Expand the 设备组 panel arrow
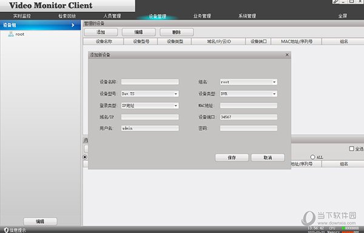Image resolution: width=364 pixels, height=233 pixels. (73, 25)
